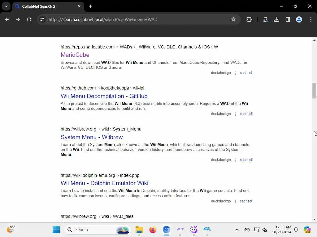Open new browser tab
The image size is (317, 237).
point(90,6)
